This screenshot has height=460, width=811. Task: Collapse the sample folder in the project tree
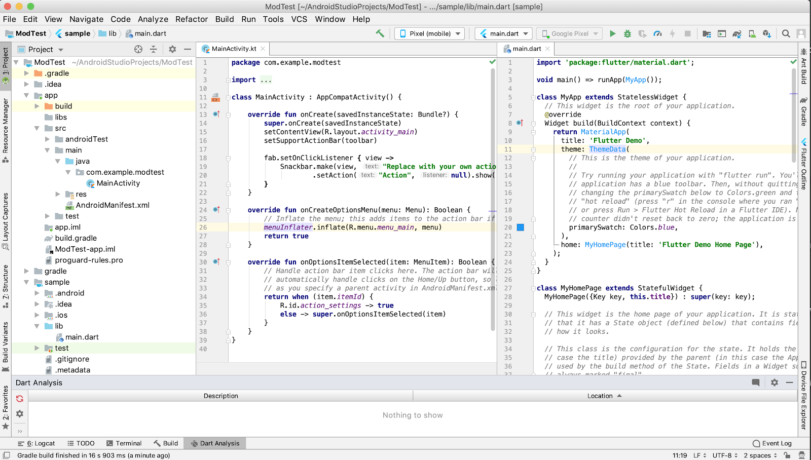26,282
